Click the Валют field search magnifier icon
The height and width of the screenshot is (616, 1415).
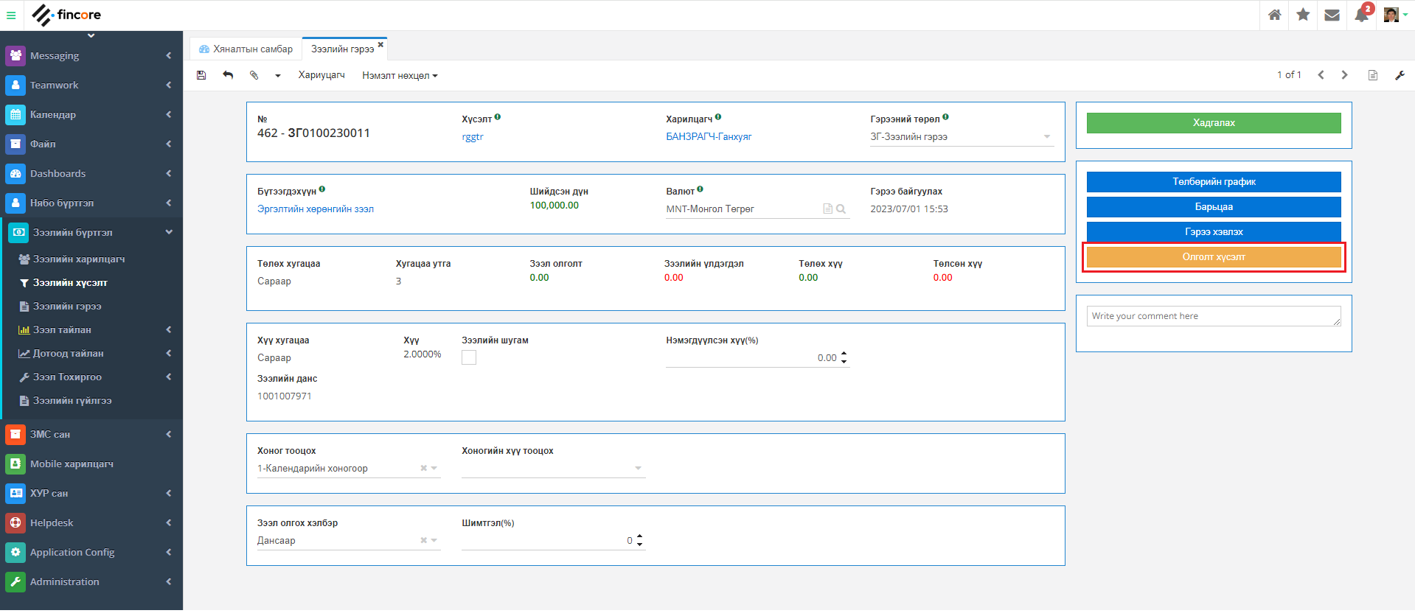point(841,209)
